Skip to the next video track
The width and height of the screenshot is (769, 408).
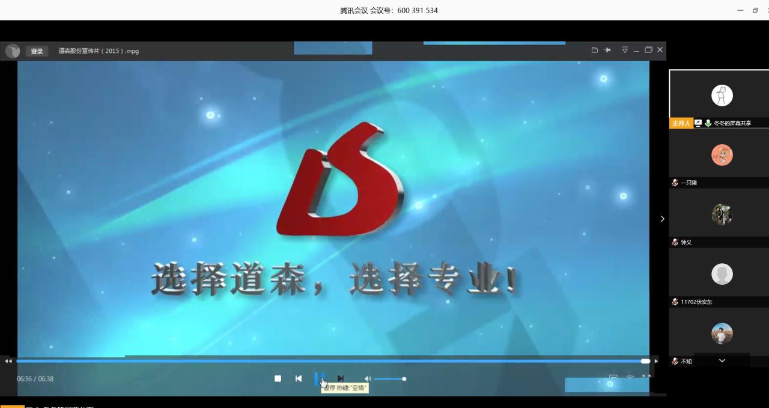[x=341, y=379]
